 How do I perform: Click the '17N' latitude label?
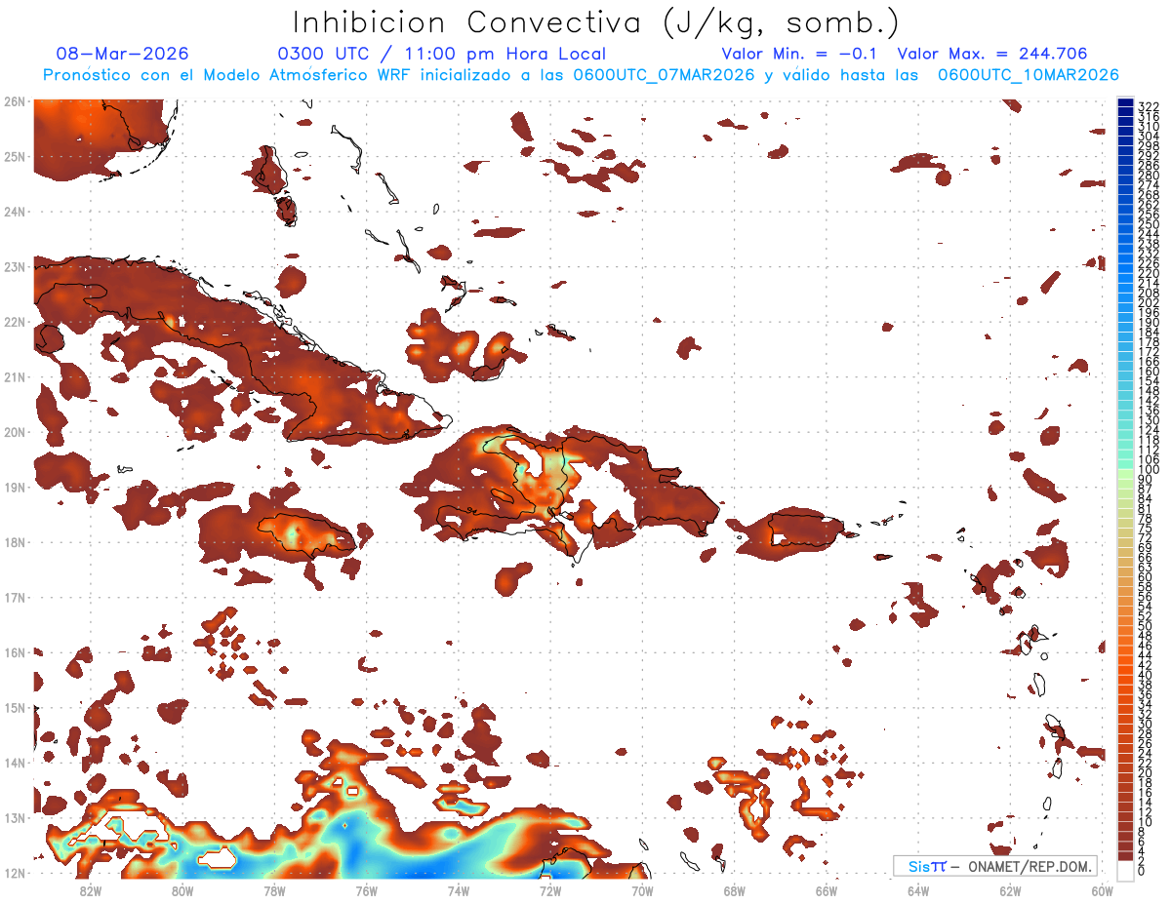[x=14, y=597]
